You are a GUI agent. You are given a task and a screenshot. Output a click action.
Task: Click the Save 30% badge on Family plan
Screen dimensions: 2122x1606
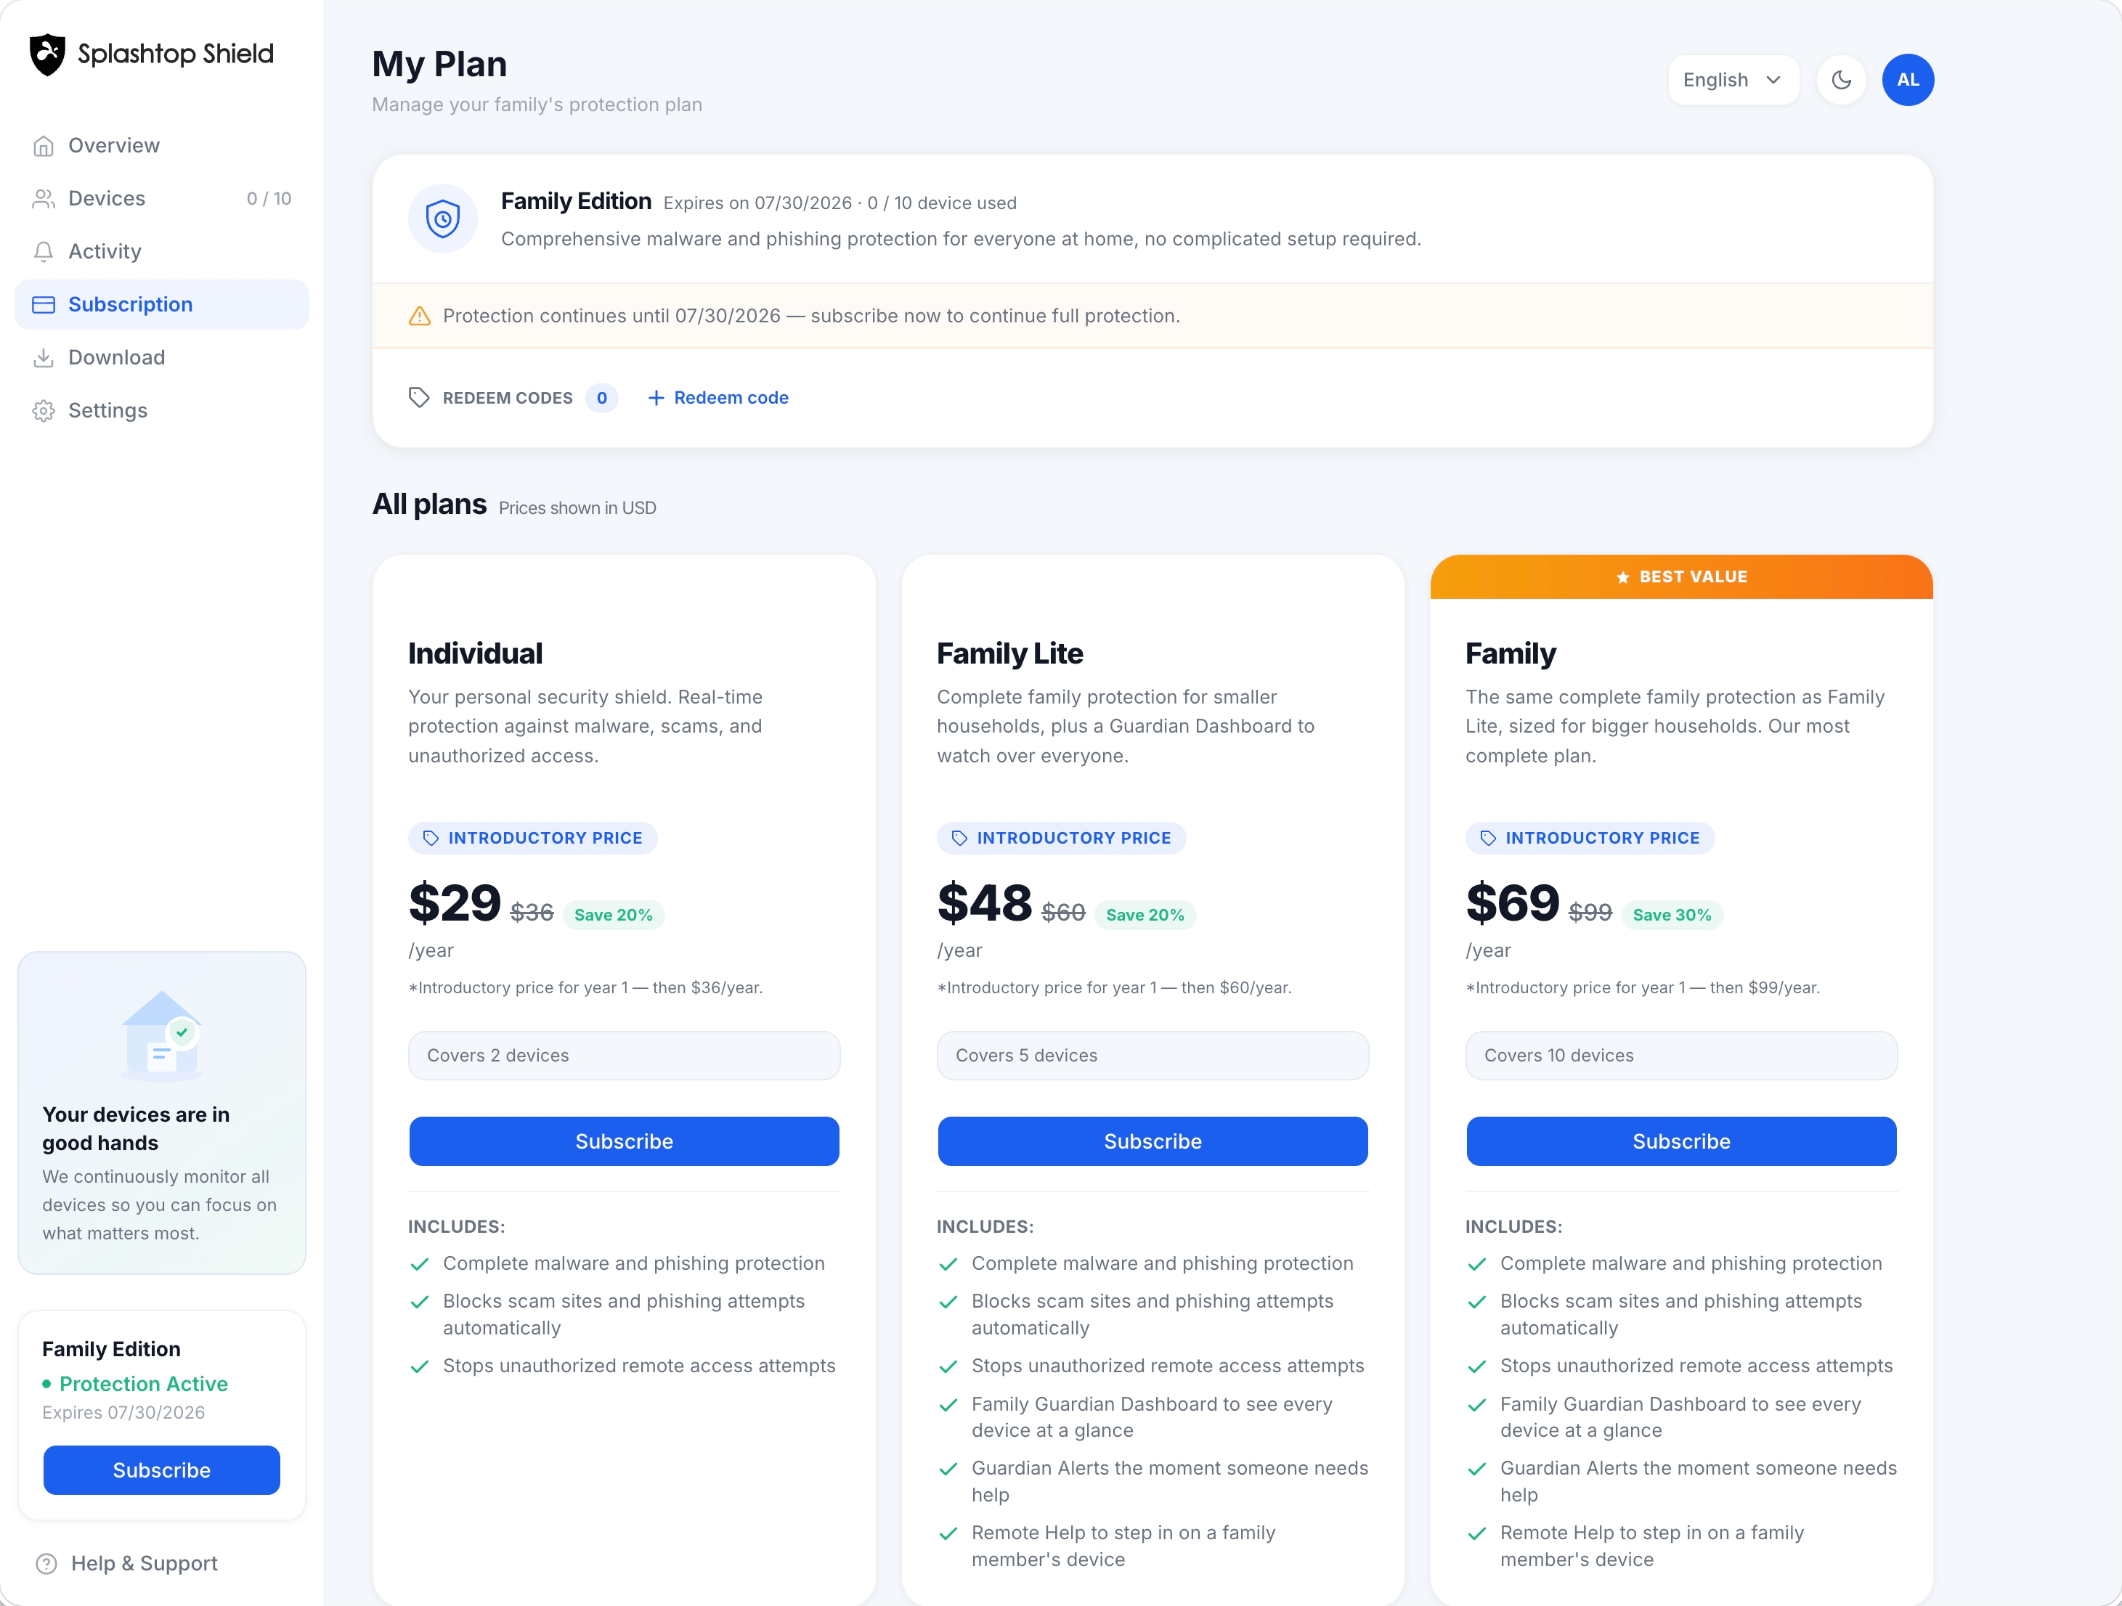[x=1672, y=915]
